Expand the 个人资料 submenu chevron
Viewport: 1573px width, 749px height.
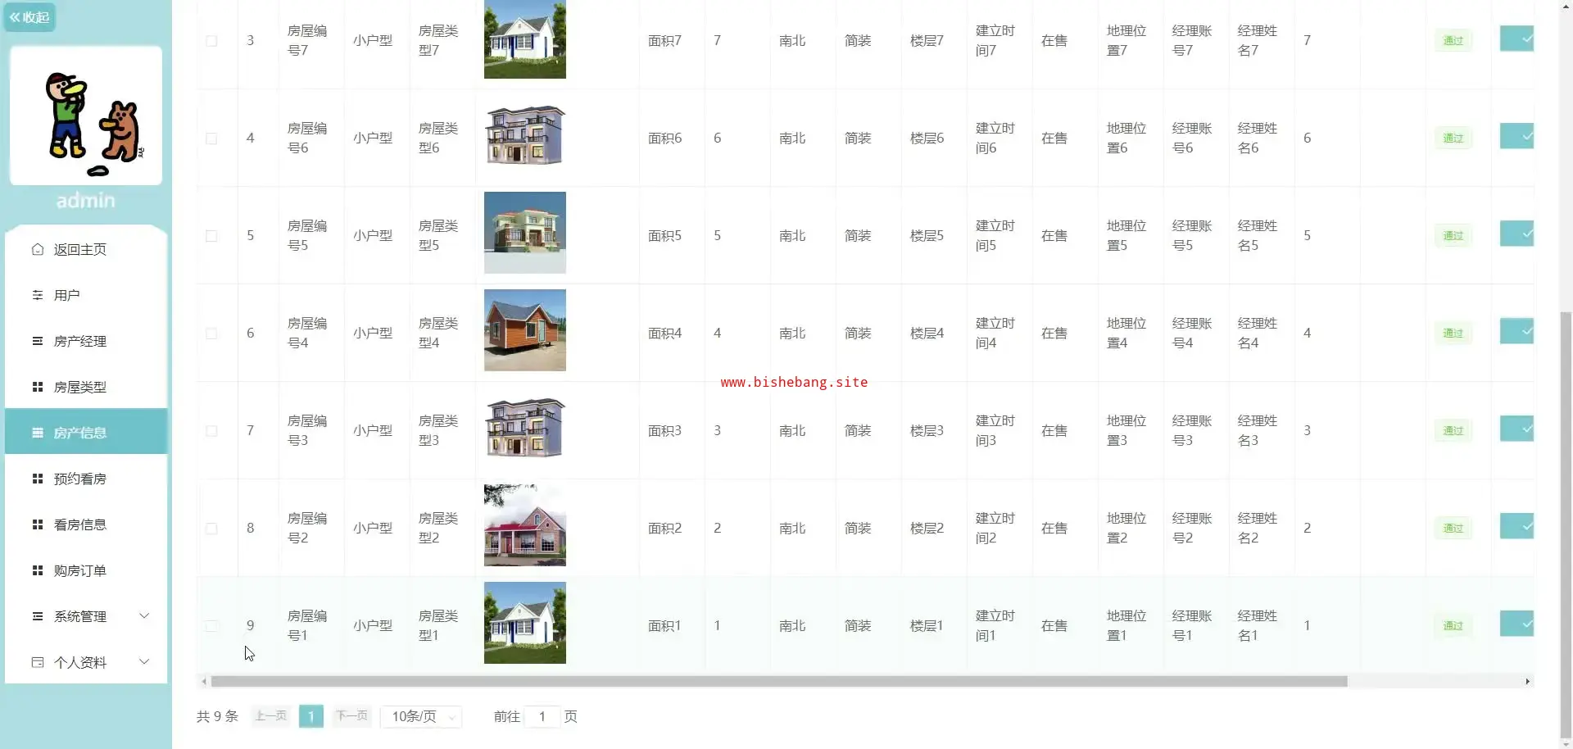(144, 662)
